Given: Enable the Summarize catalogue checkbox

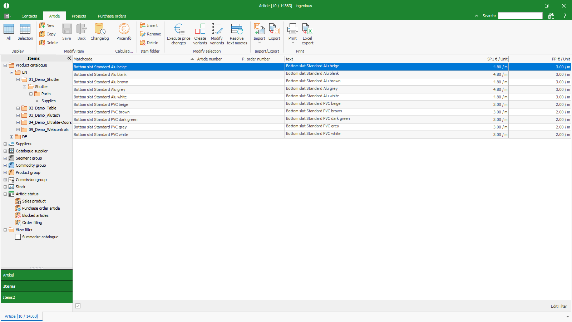Looking at the screenshot, I should click(18, 237).
